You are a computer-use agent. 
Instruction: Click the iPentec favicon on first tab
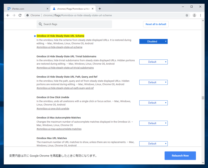point(9,8)
